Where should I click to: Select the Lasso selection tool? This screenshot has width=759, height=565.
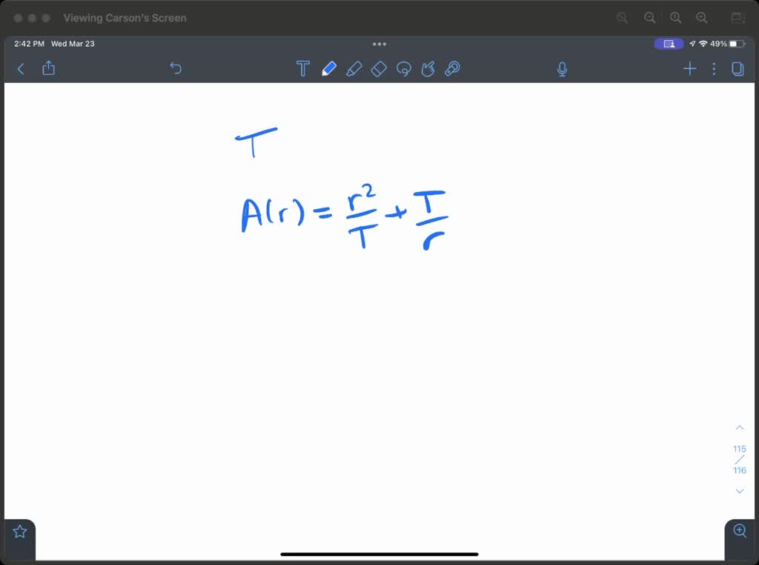pos(404,68)
